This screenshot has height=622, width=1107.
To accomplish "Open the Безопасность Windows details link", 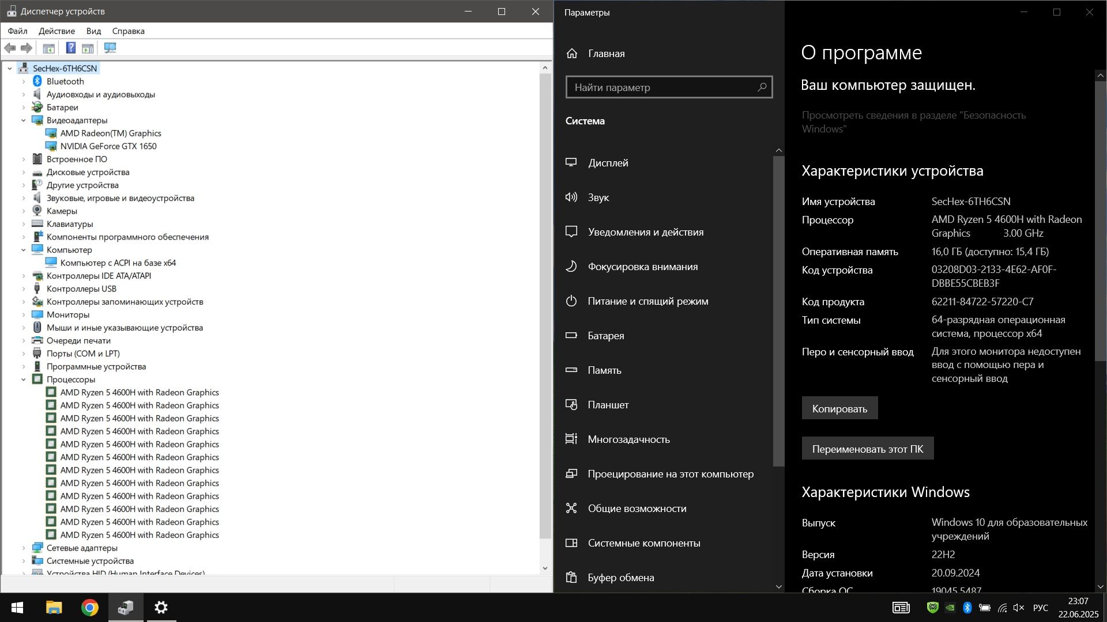I will (x=914, y=122).
